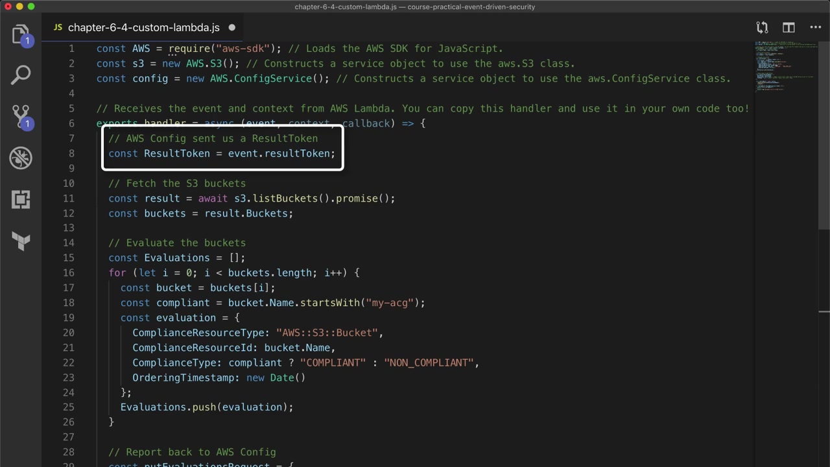Click the "AWS Config sent us a ResultToken" comment
Screen dimensions: 830x467
point(213,138)
